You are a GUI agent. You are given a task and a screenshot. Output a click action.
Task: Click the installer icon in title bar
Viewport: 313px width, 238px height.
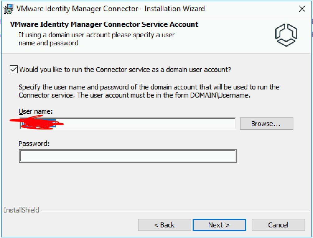coord(9,9)
